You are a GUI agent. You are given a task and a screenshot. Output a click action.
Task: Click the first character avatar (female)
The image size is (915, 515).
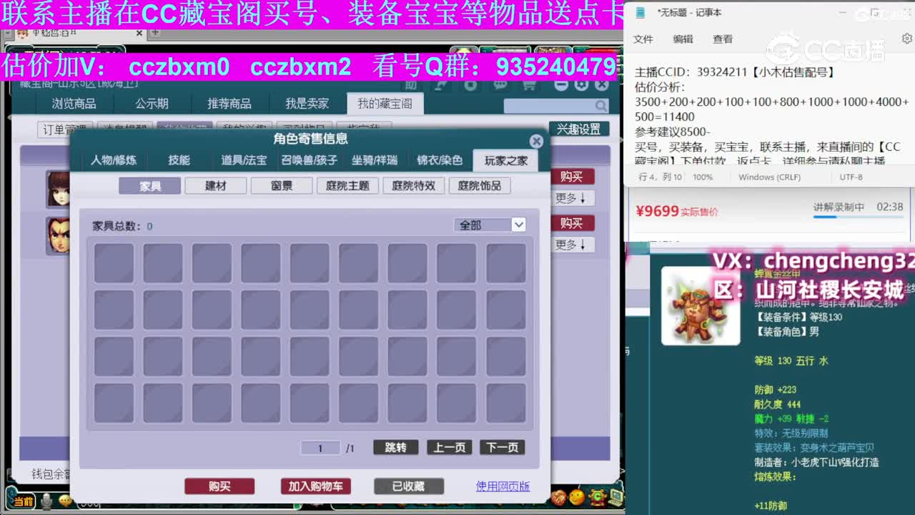pos(58,189)
